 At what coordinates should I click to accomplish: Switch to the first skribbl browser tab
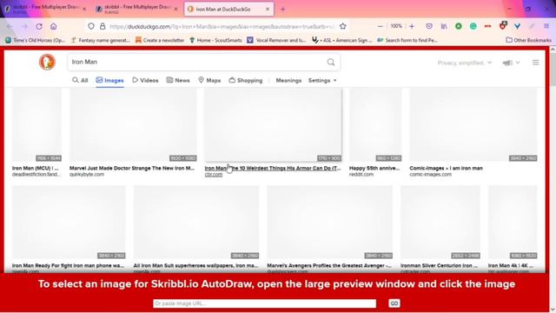(x=44, y=10)
